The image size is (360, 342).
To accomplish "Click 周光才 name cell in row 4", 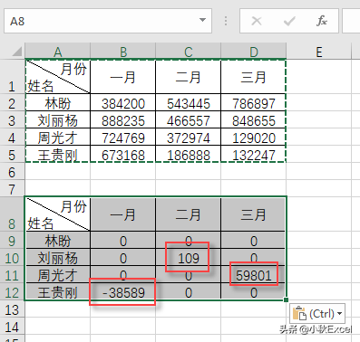I will (58, 137).
